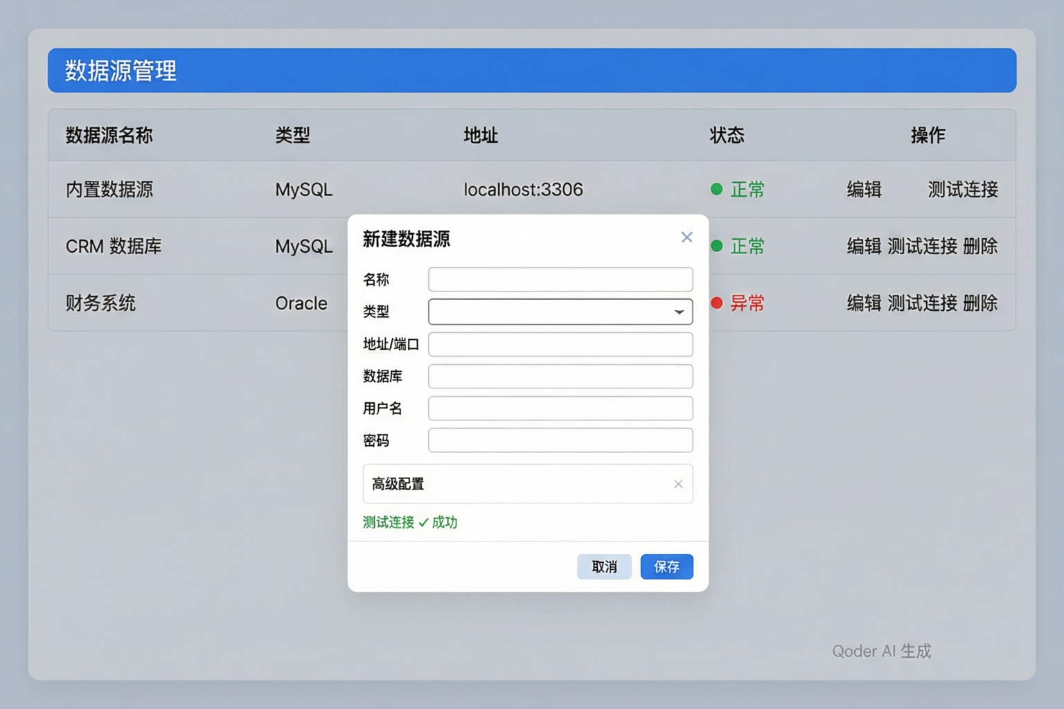The image size is (1064, 709).
Task: Click the 地址 column header
Action: [481, 135]
